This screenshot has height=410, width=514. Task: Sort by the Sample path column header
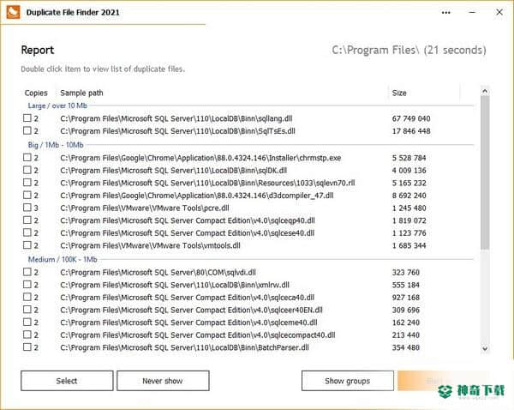point(81,93)
